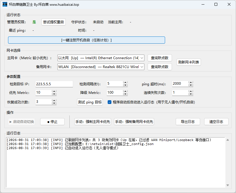The width and height of the screenshot is (236, 193).
Task: Uncheck 程序启动后自动进入运行态 checkbox
Action: pos(109,102)
